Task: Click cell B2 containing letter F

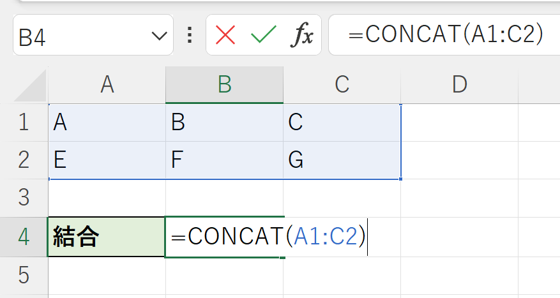Action: click(x=224, y=160)
